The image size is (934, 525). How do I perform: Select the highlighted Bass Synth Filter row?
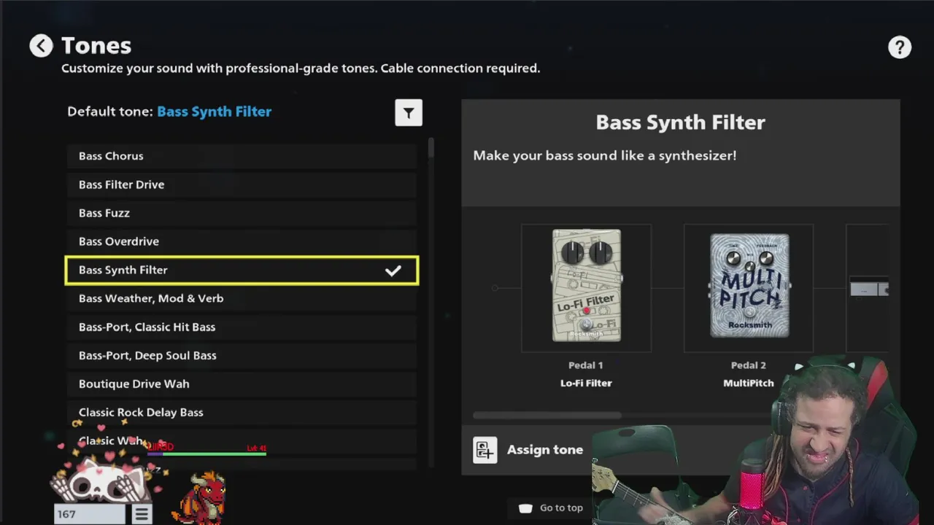(x=242, y=270)
